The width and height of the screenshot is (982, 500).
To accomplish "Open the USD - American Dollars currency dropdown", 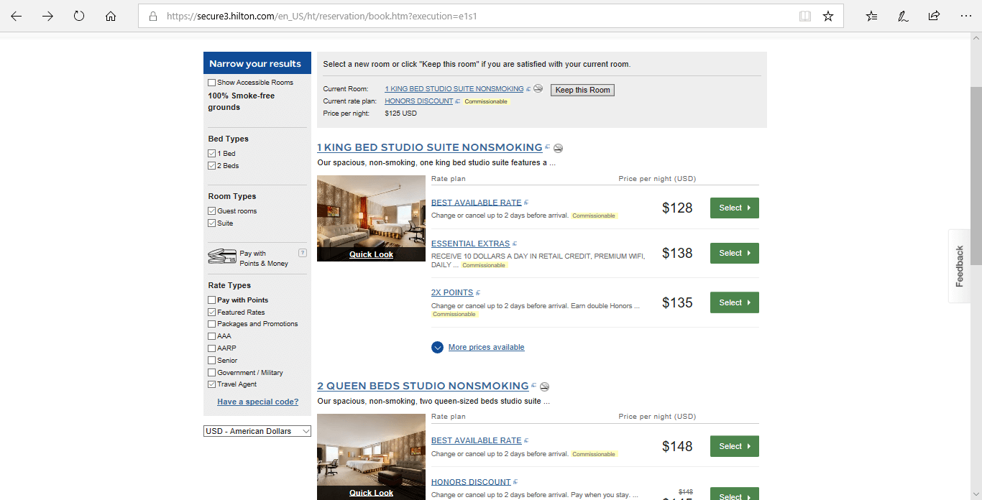I will point(257,431).
